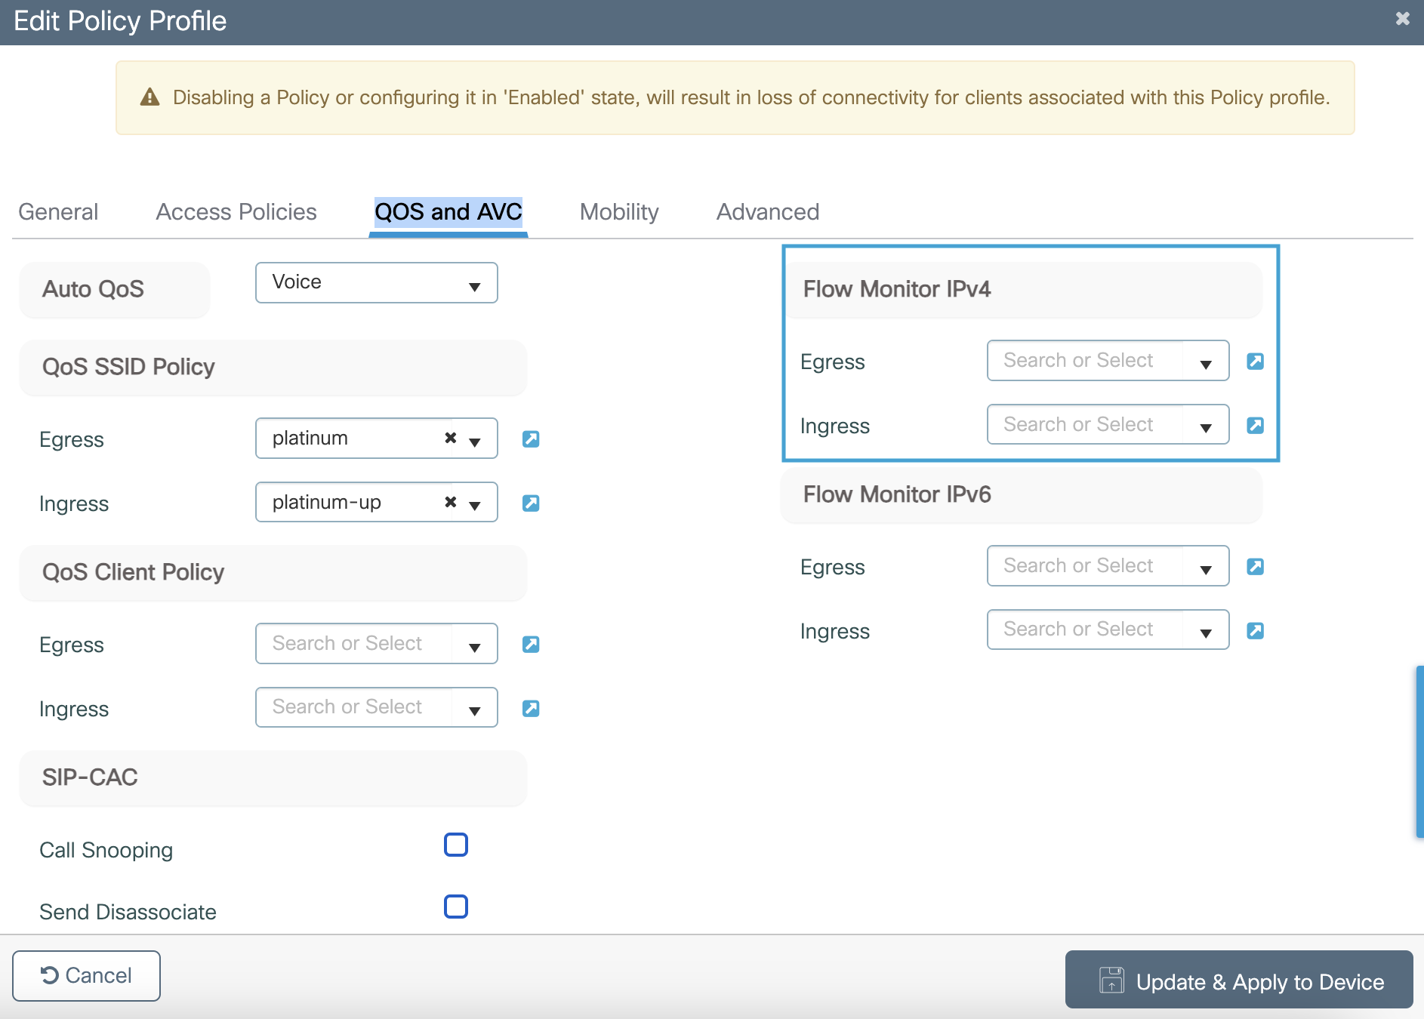Expand the QoS Client Policy Ingress dropdown arrow
Screen dimensions: 1424x1019
[x=474, y=708]
